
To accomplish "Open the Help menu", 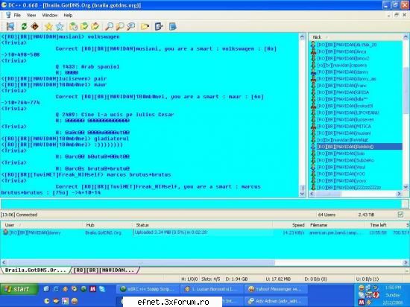I will coord(68,16).
